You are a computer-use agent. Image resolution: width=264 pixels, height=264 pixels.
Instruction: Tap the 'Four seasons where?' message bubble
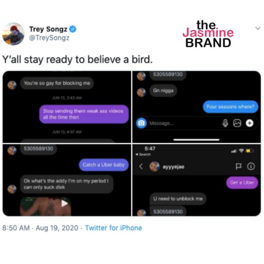click(x=230, y=107)
